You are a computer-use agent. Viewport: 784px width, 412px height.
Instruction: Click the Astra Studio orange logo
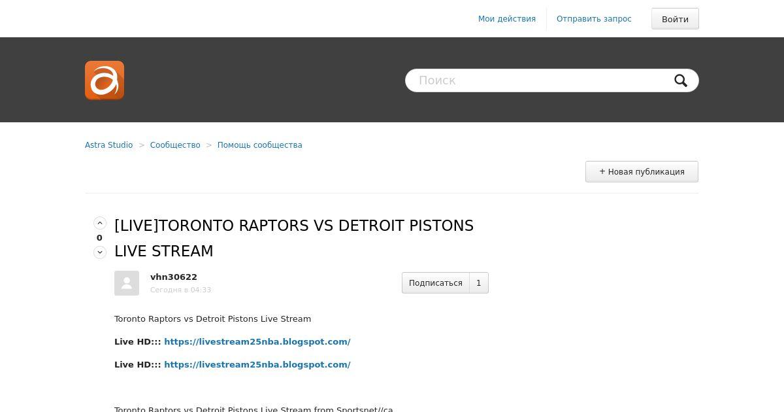click(x=105, y=80)
